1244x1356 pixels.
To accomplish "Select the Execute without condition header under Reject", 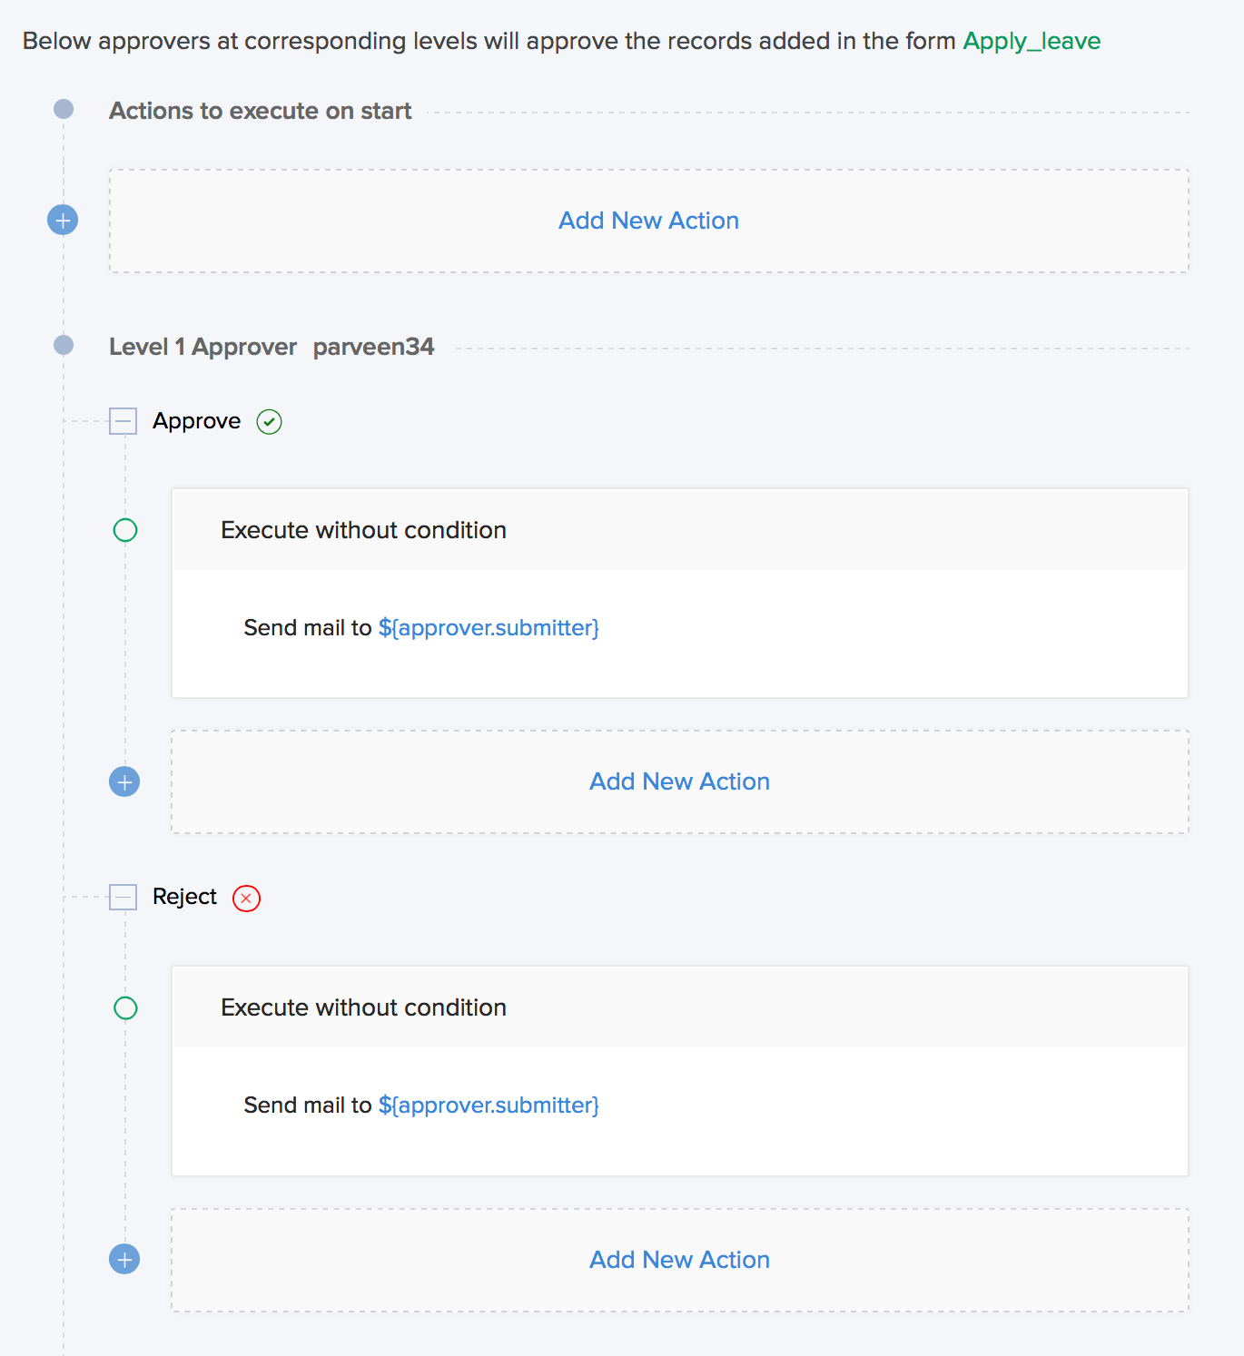I will (x=363, y=1007).
